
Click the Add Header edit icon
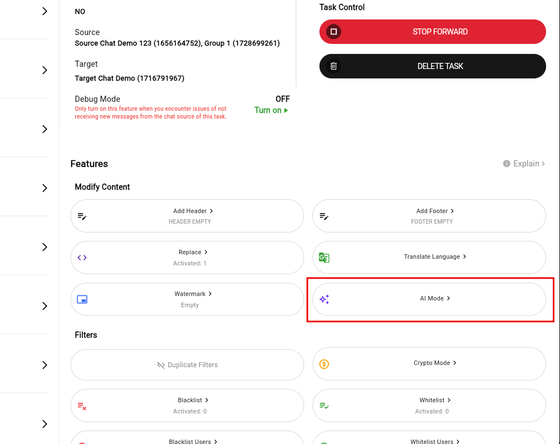(x=82, y=216)
